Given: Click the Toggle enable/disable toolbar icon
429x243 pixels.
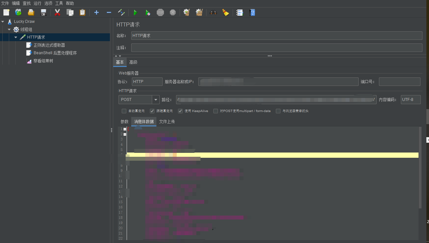Looking at the screenshot, I should [x=121, y=12].
